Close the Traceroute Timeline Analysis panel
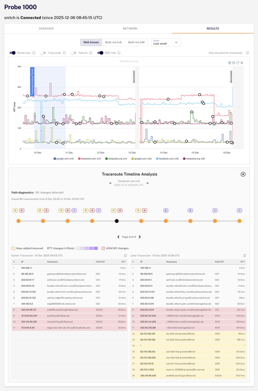Screen dimensions: 258x391 tap(243, 175)
